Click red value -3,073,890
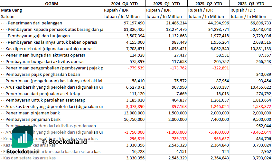 [x=135, y=106]
